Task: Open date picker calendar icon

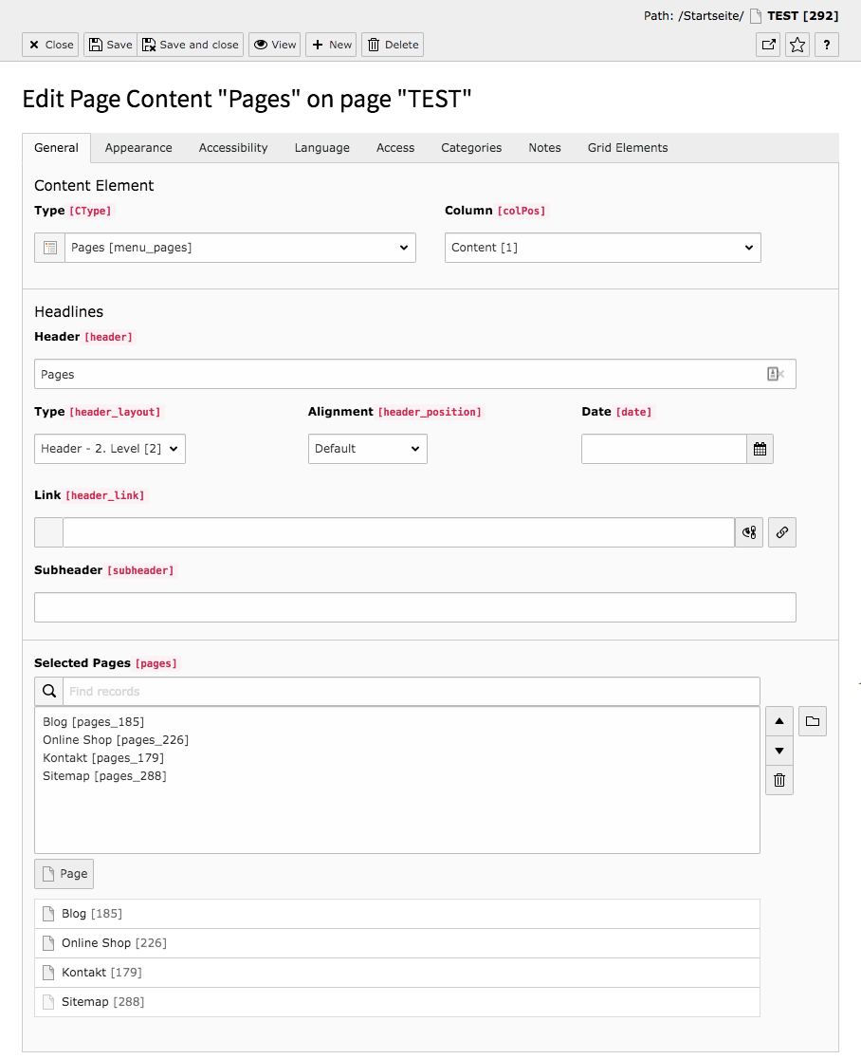Action: (760, 449)
